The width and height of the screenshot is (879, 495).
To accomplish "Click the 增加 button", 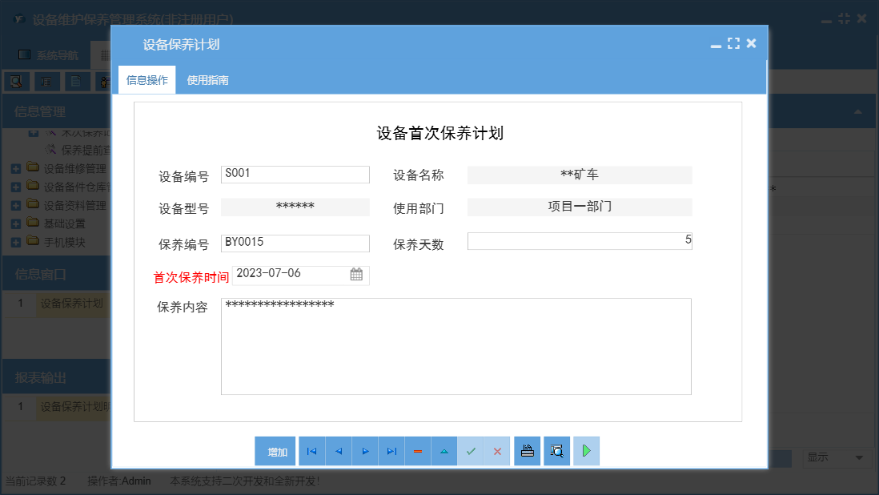I will pyautogui.click(x=275, y=451).
